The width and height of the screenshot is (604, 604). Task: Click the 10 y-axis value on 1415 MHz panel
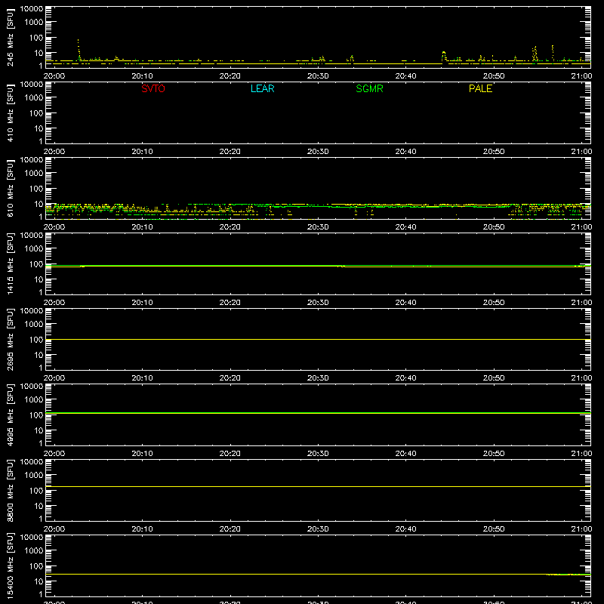(39, 279)
